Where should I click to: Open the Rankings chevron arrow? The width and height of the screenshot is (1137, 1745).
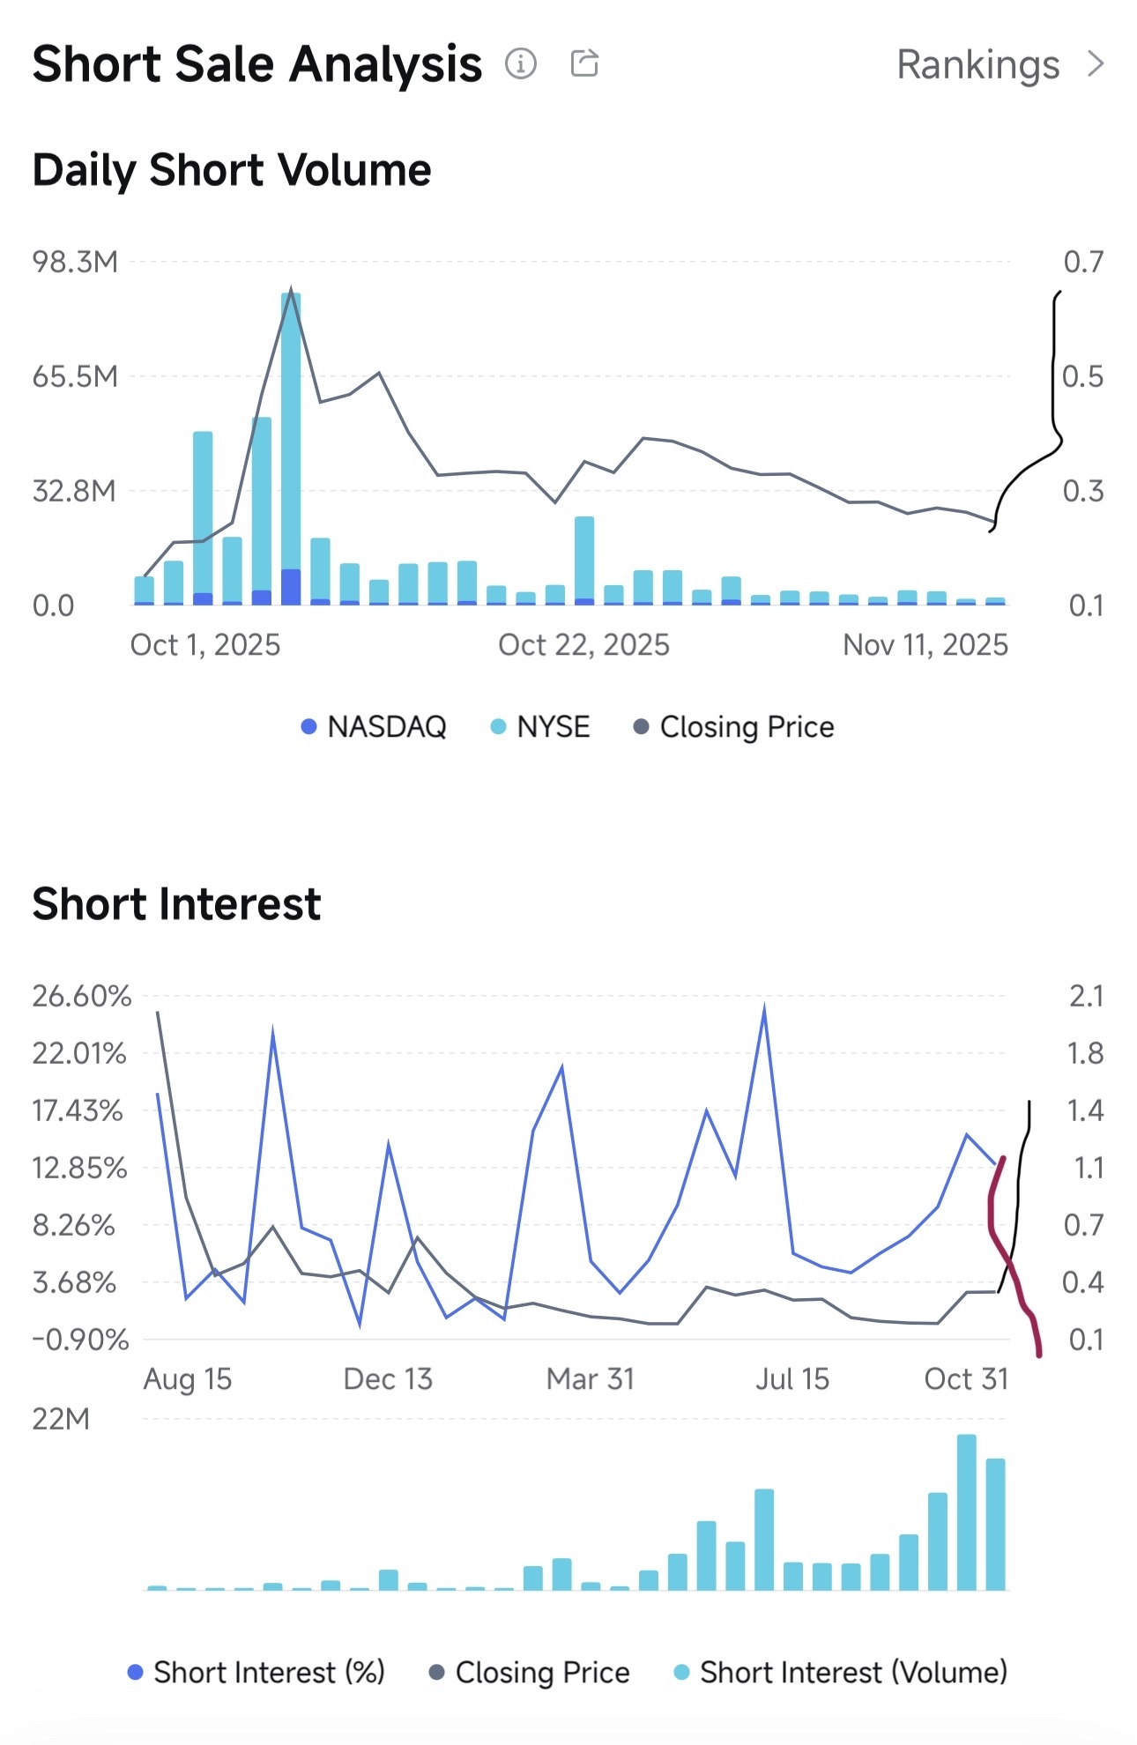point(1096,63)
